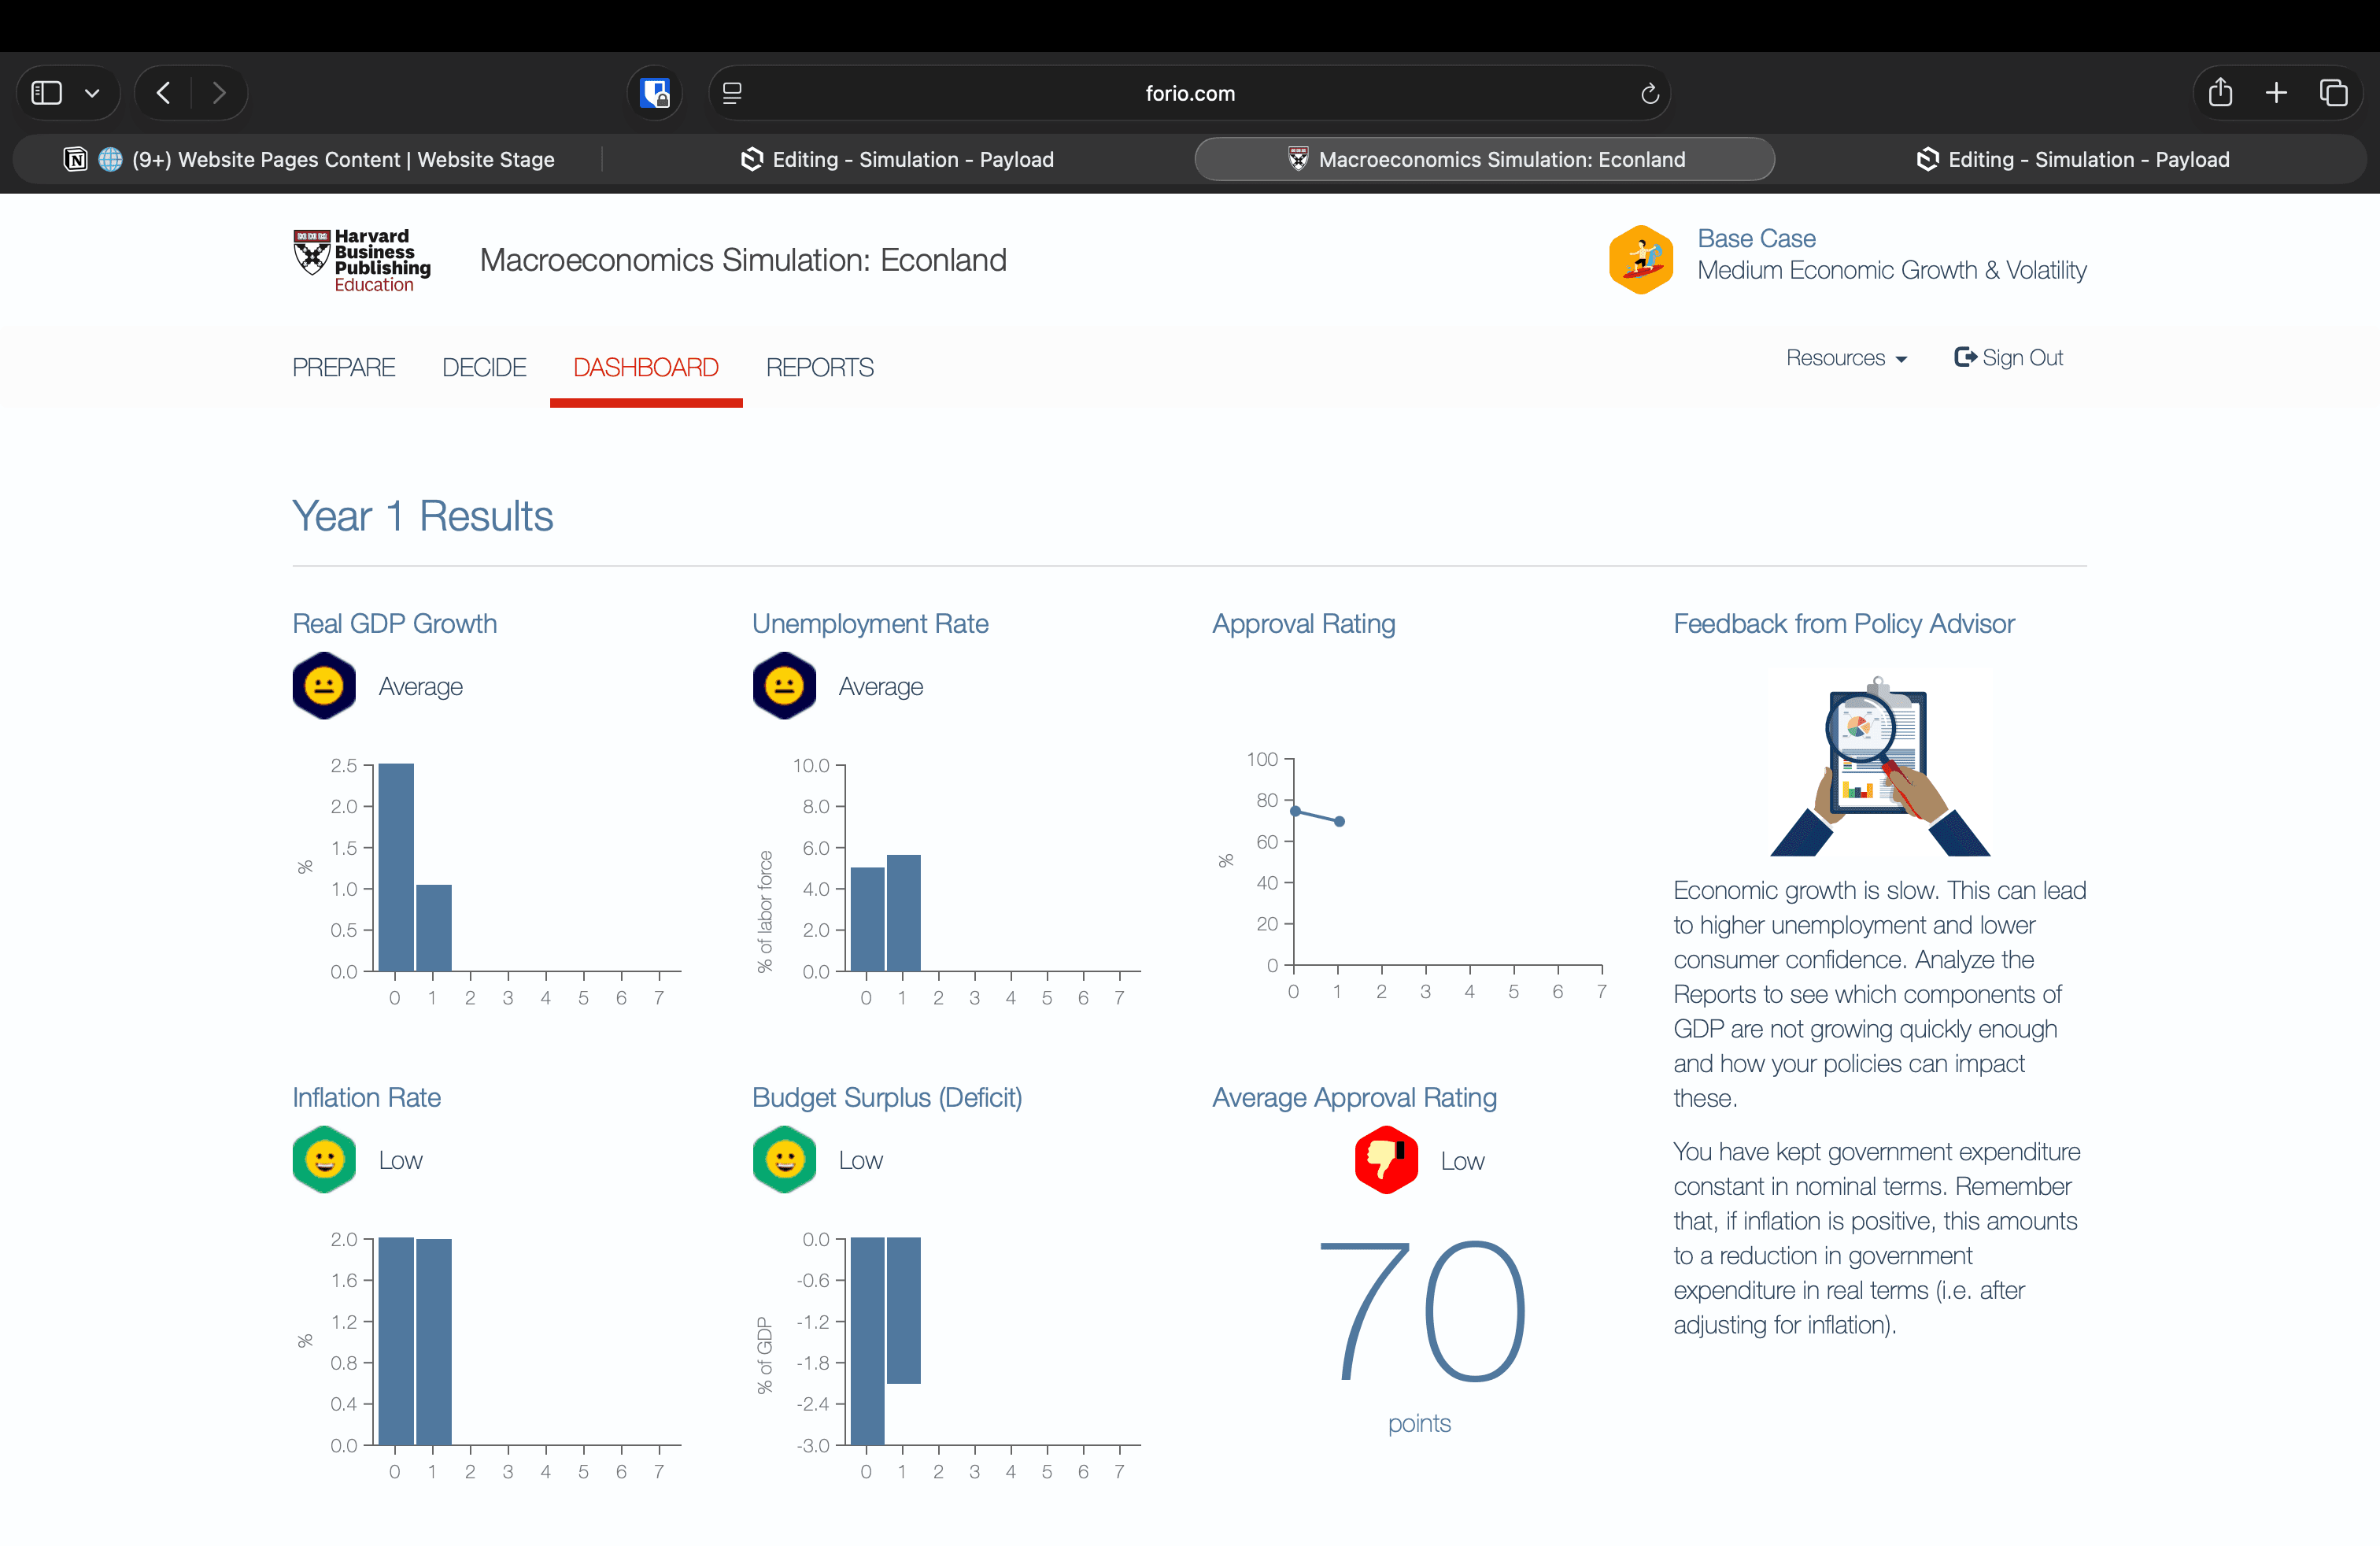Click the Harvard Business Publishing logo

362,260
